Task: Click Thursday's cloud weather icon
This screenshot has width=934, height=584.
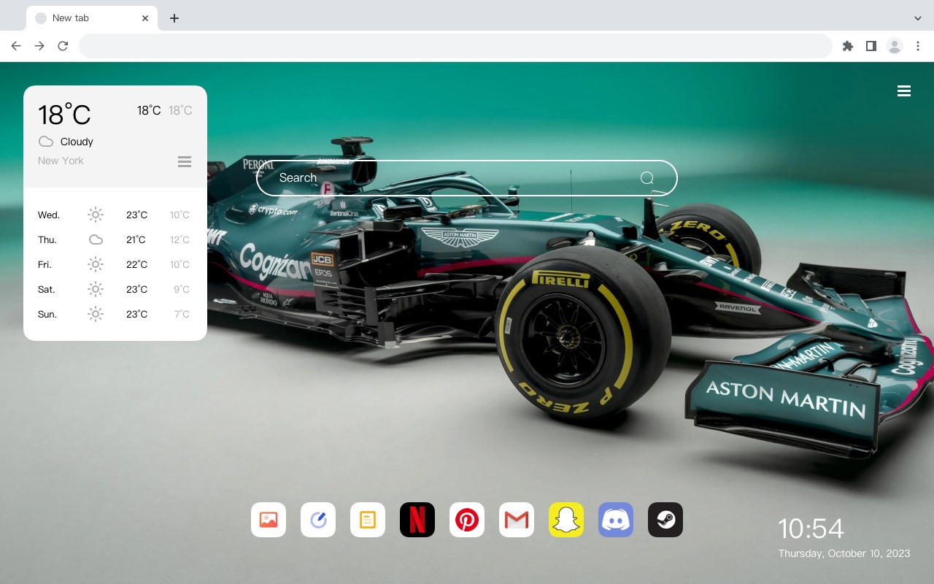Action: point(96,239)
